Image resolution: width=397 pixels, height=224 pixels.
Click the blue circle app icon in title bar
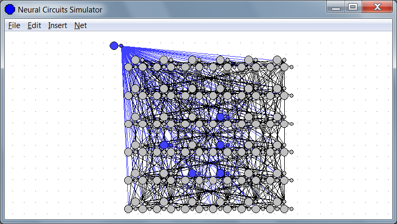[10, 9]
